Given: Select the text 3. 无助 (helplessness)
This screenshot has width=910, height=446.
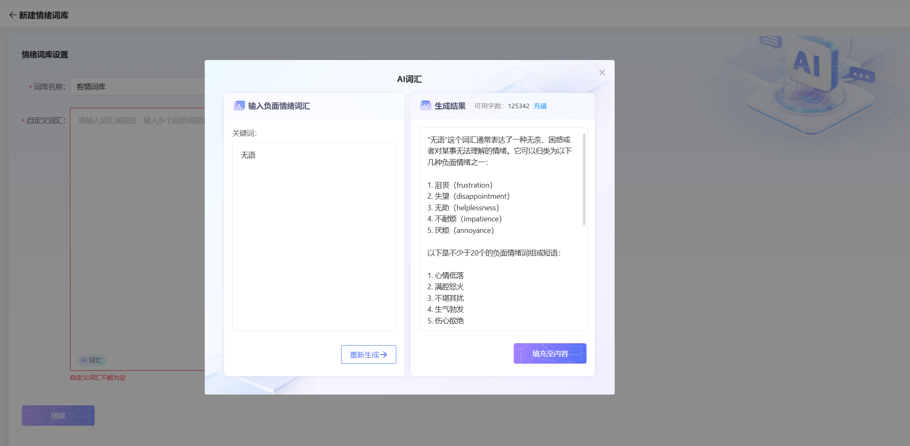Looking at the screenshot, I should click(x=463, y=208).
